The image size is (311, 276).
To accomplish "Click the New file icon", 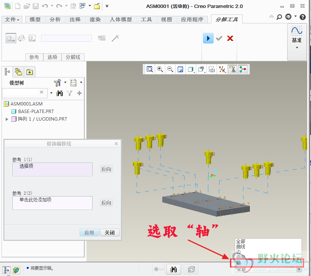I will 18,6.
